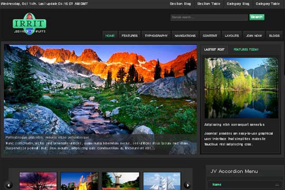Open the Home item in Accordion Menu

217,185
